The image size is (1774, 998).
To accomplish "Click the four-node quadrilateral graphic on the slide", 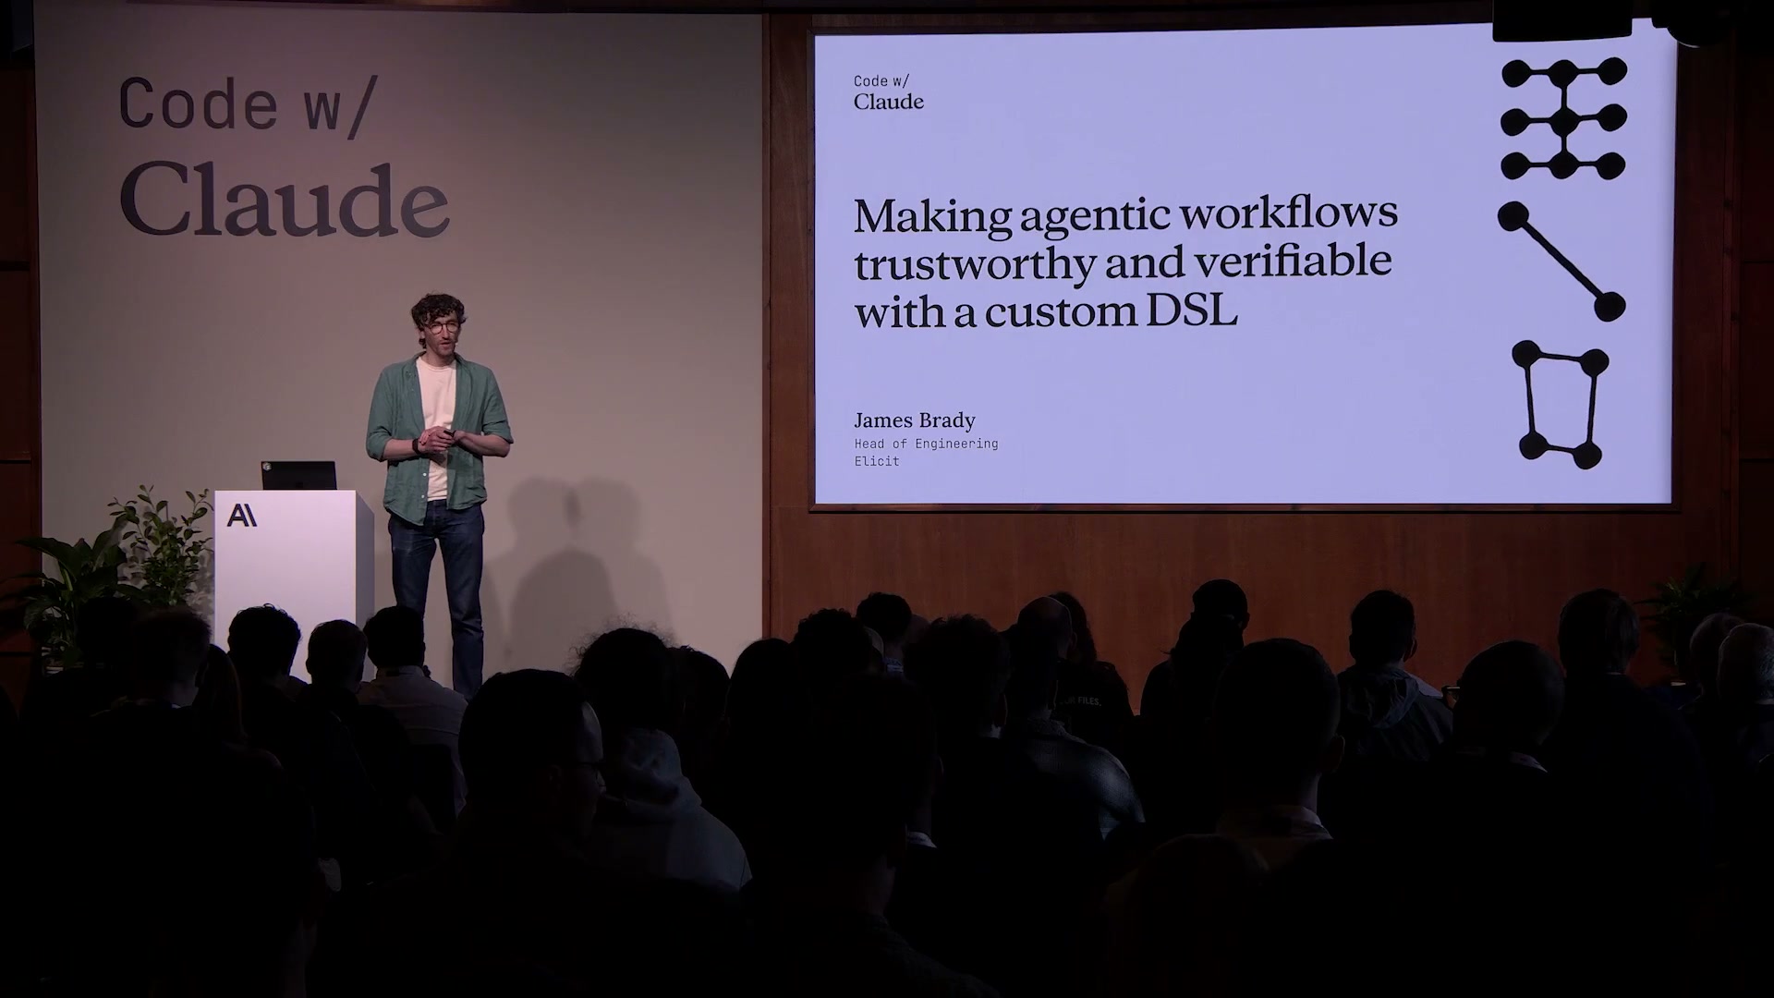I will tap(1561, 404).
